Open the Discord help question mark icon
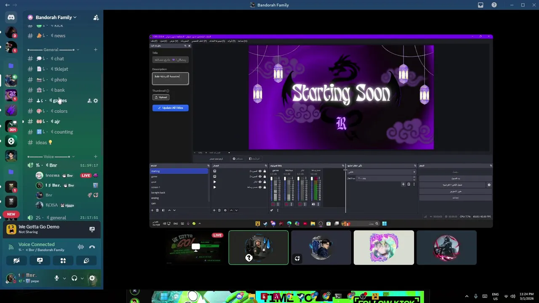539x303 pixels. [x=494, y=5]
